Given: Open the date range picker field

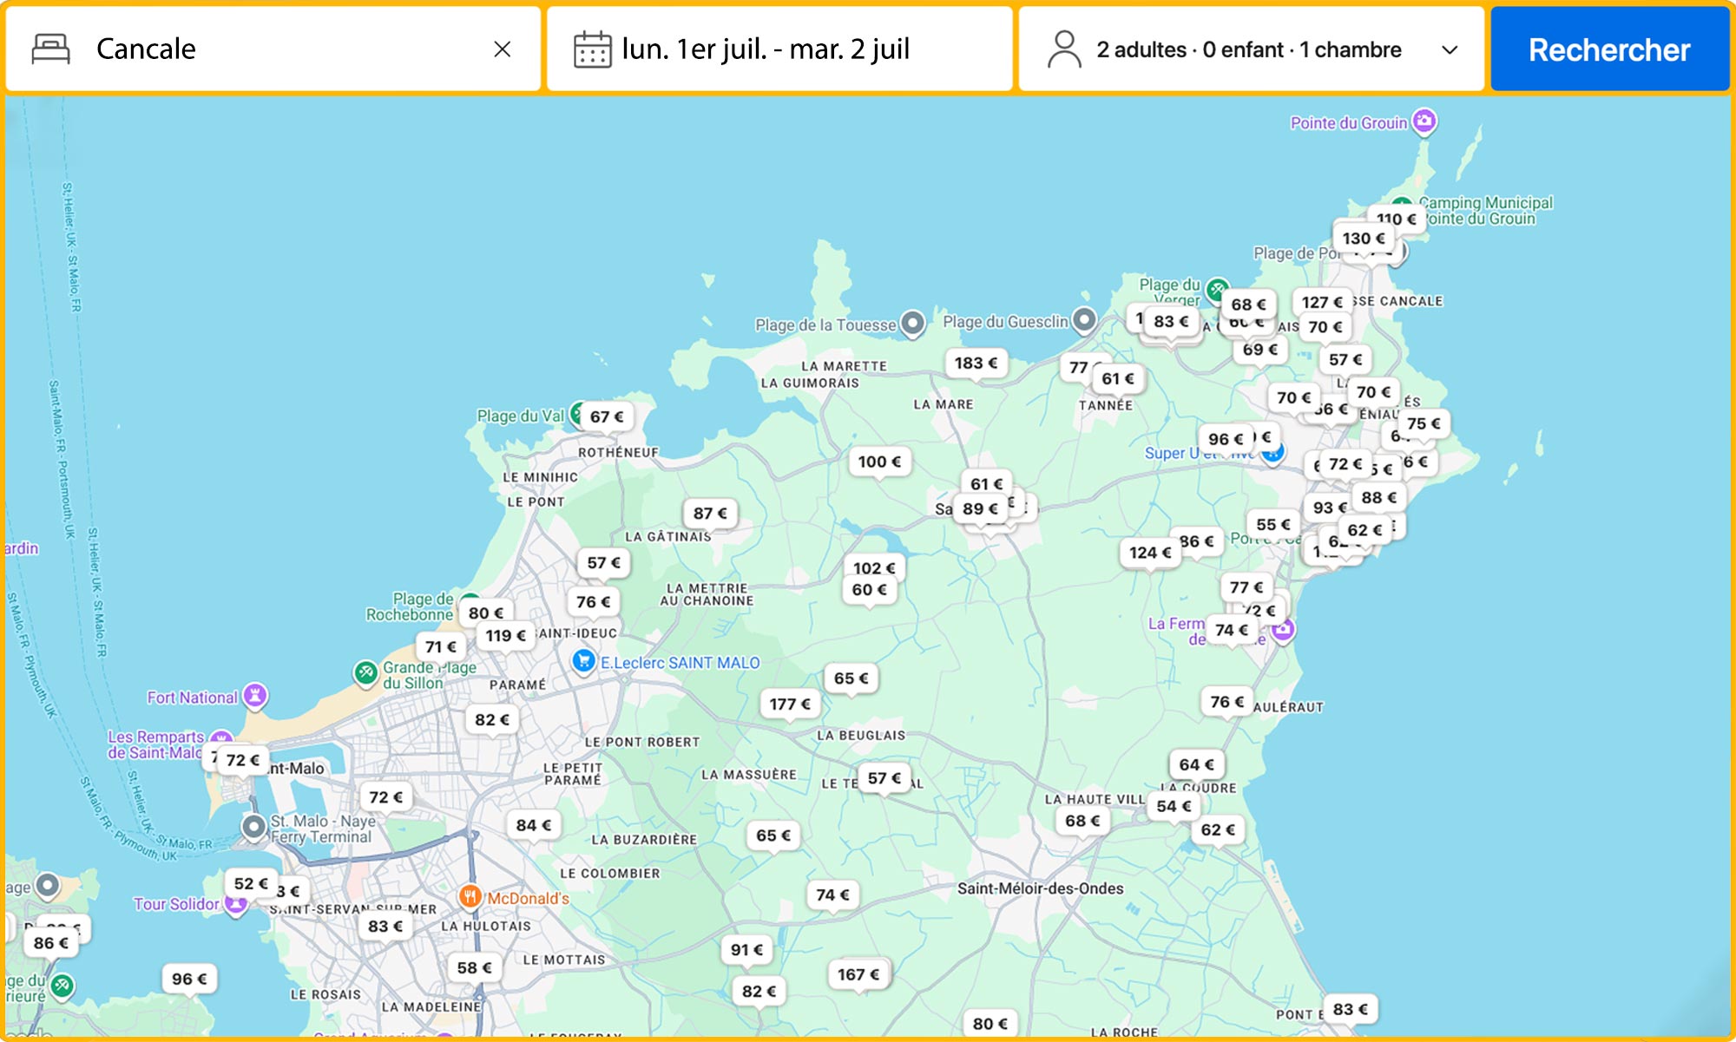Looking at the screenshot, I should click(764, 49).
